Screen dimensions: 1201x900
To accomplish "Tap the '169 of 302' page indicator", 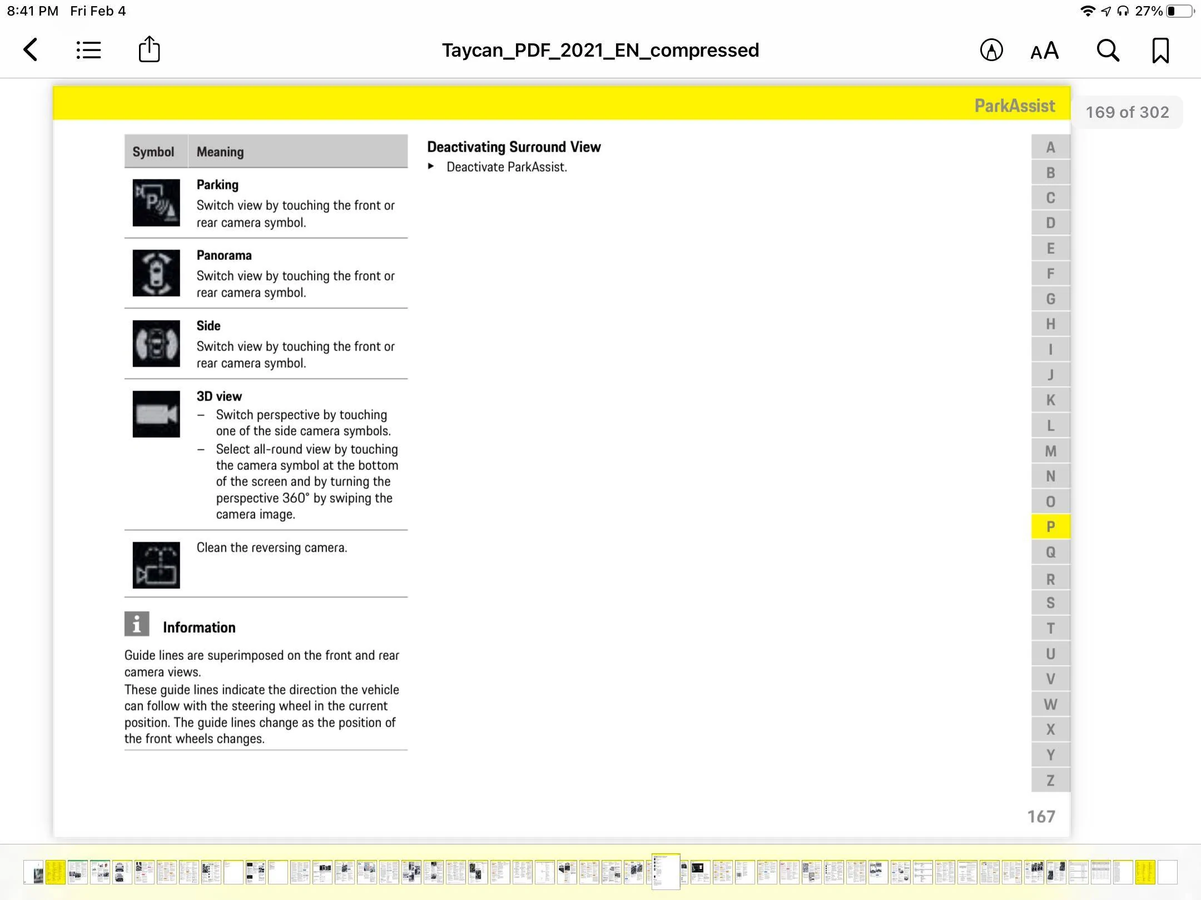I will click(1127, 112).
